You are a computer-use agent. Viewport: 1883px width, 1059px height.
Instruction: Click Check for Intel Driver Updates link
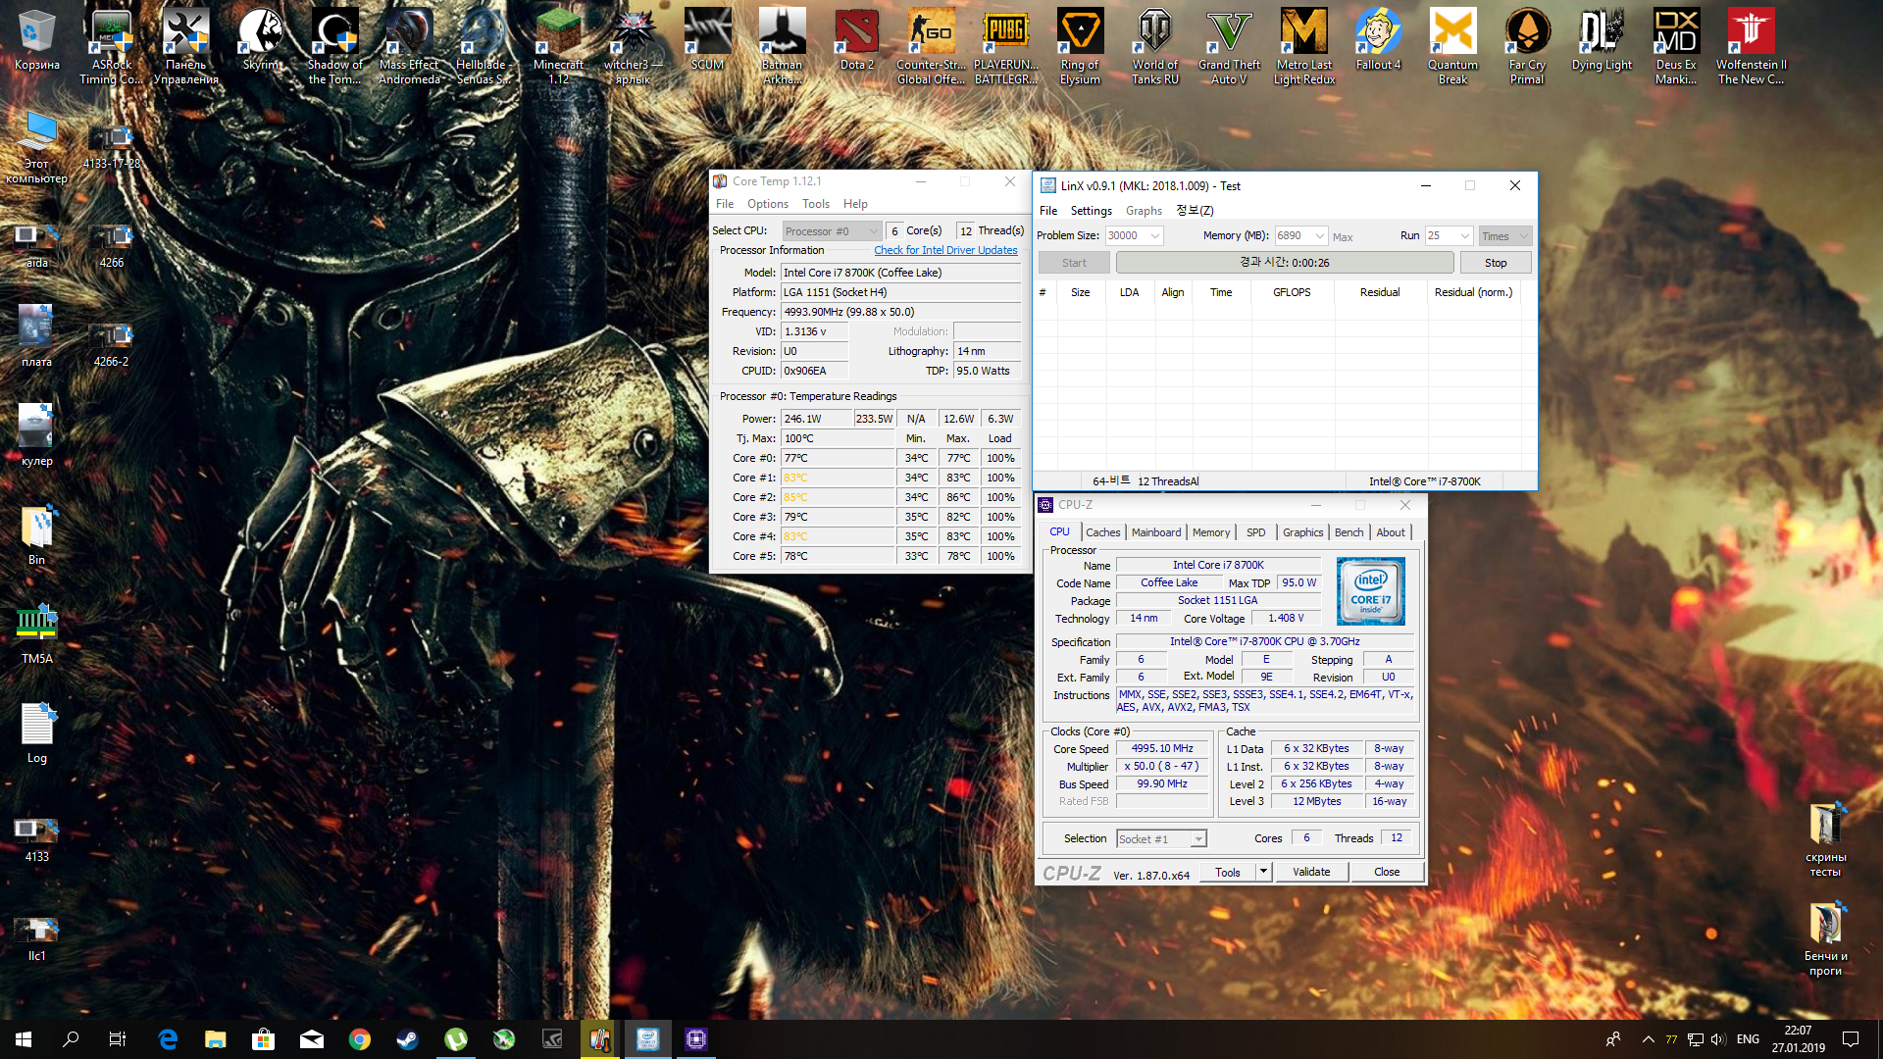coord(945,250)
